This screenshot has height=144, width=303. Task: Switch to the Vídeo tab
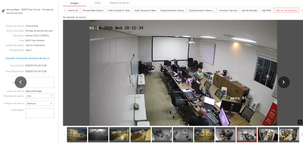point(98,3)
